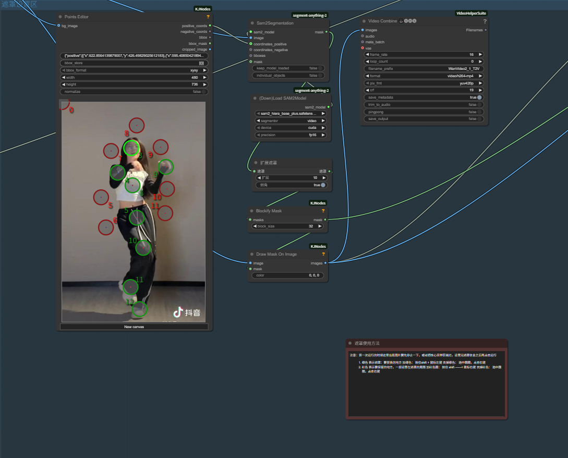Collapse Blockify Mask node with its title dot
Viewport: 568px width, 458px height.
click(252, 211)
